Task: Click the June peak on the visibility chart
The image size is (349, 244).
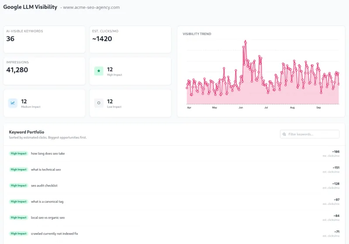Action: (x=246, y=41)
